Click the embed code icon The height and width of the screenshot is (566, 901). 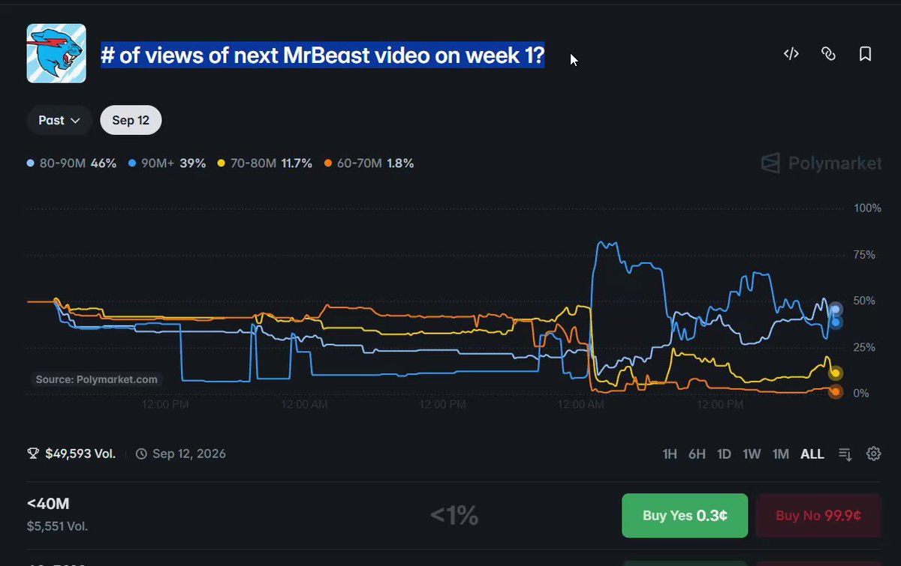pyautogui.click(x=791, y=54)
